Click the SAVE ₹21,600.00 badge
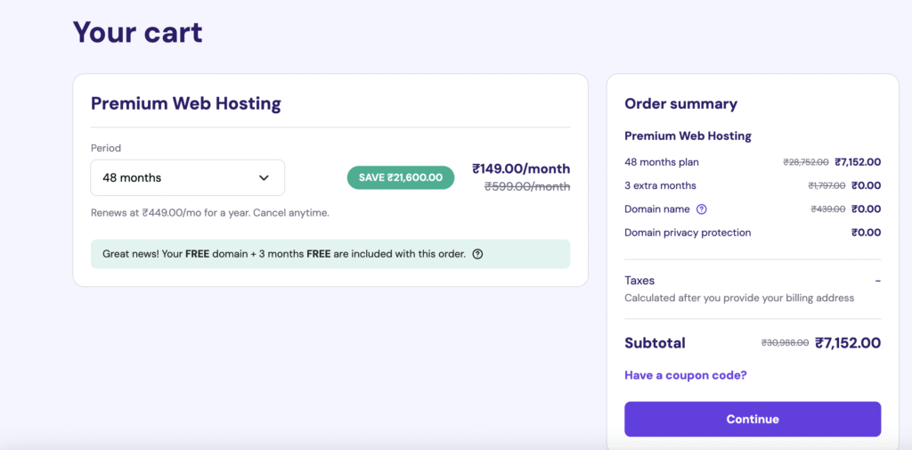This screenshot has width=912, height=450. (401, 177)
